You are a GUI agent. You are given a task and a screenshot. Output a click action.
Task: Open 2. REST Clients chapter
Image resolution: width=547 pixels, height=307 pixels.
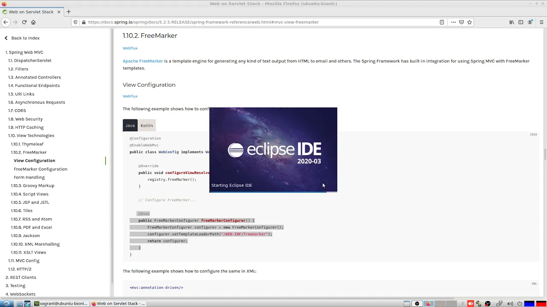point(21,278)
